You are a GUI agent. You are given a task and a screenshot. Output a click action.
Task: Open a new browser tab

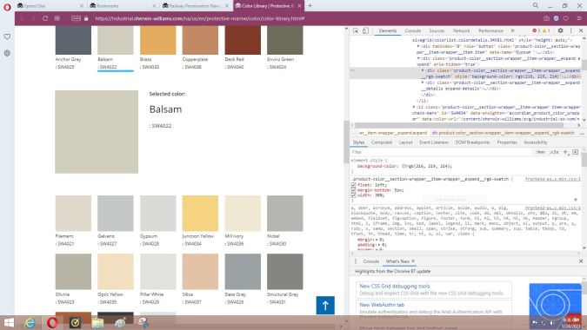coord(310,5)
